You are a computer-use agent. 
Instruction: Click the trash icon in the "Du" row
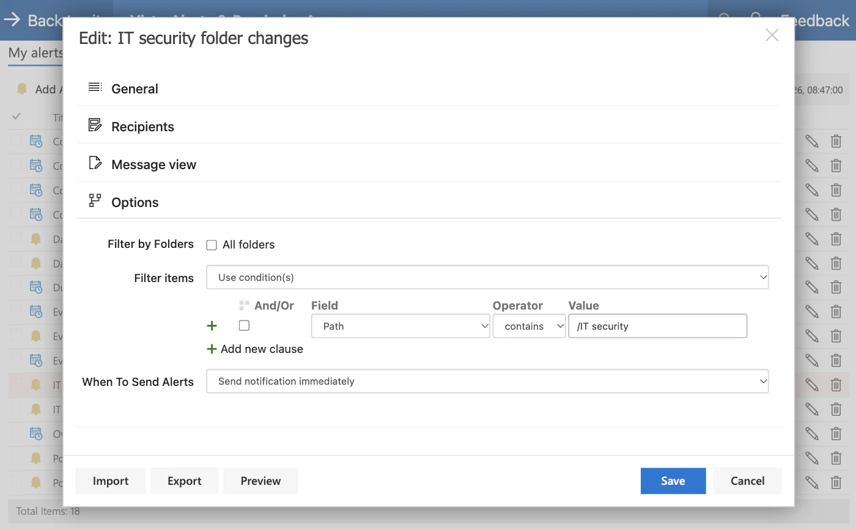pyautogui.click(x=836, y=287)
